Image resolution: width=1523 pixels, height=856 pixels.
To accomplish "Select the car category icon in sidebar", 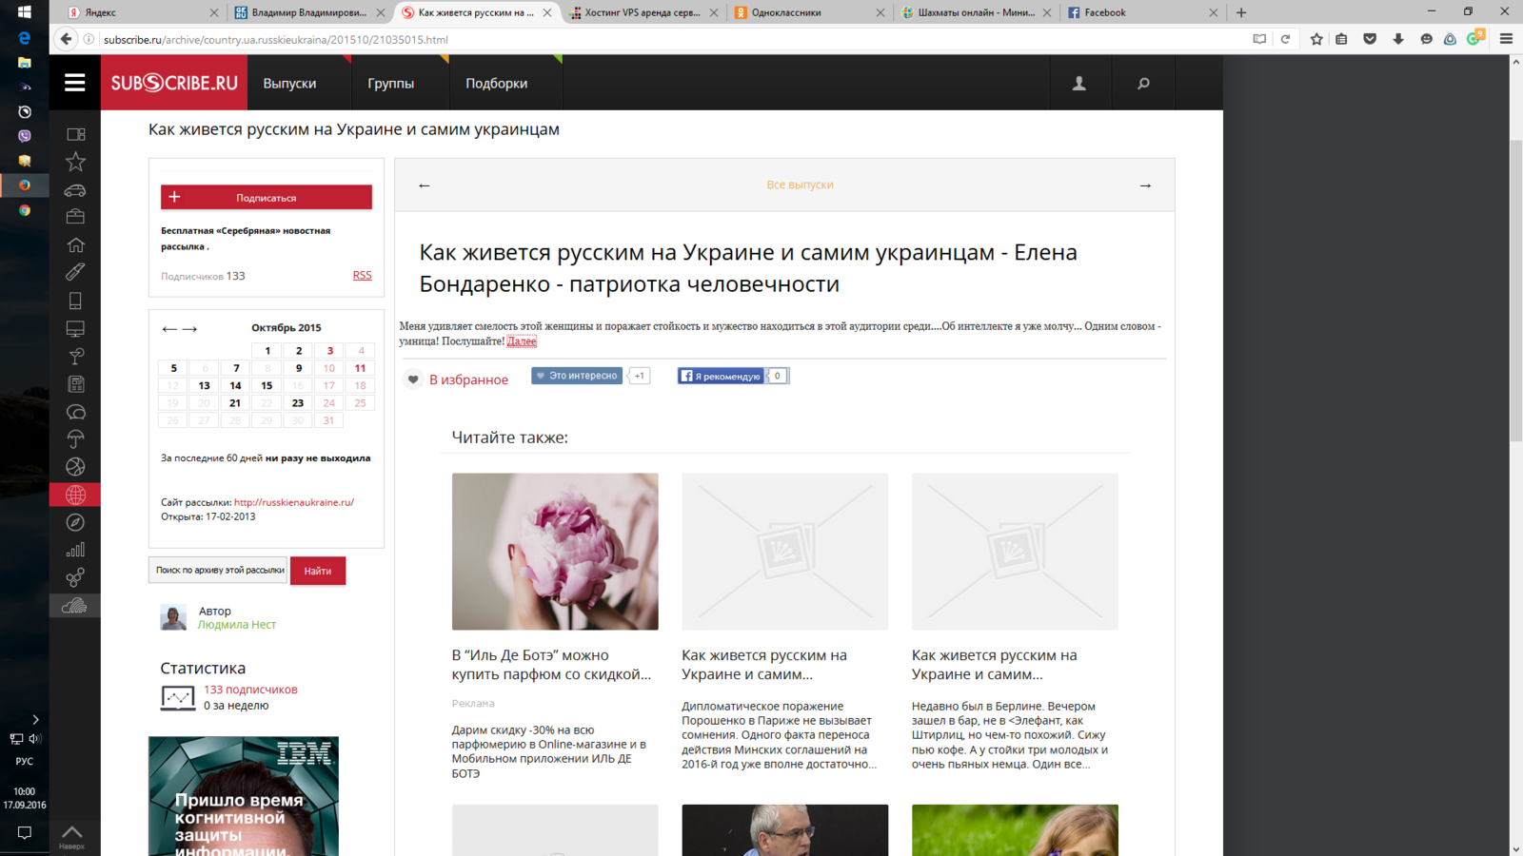I will [x=75, y=190].
